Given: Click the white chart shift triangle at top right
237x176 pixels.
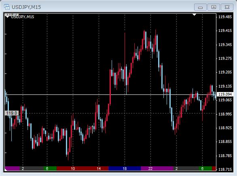Looking at the screenshot, I should (x=195, y=15).
